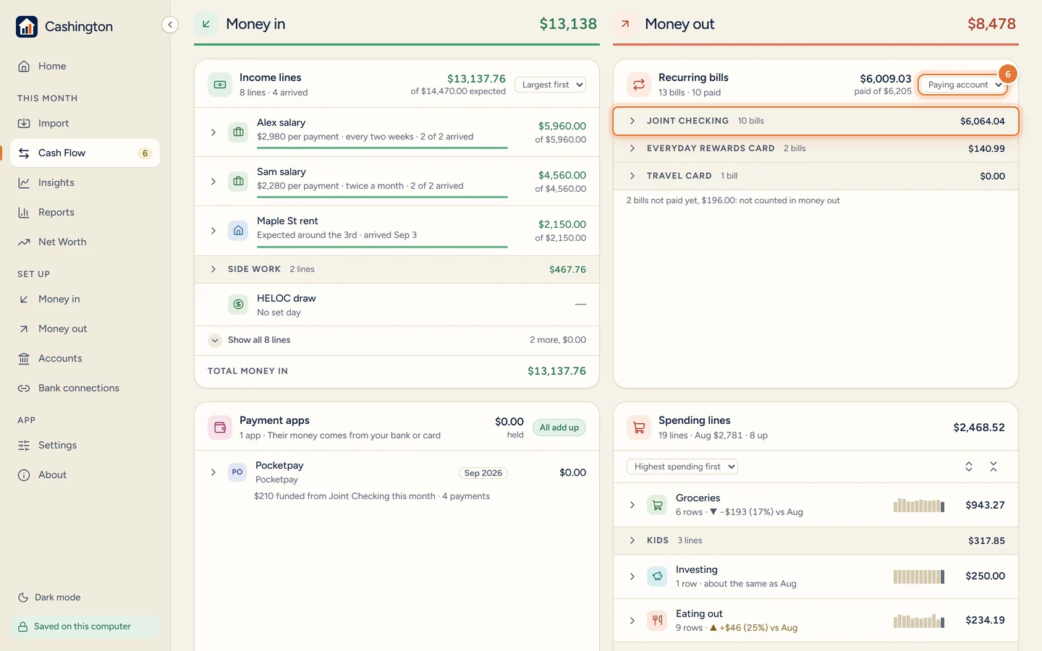The height and width of the screenshot is (651, 1042).
Task: Collapse the sidebar with the chevron button
Action: (169, 25)
